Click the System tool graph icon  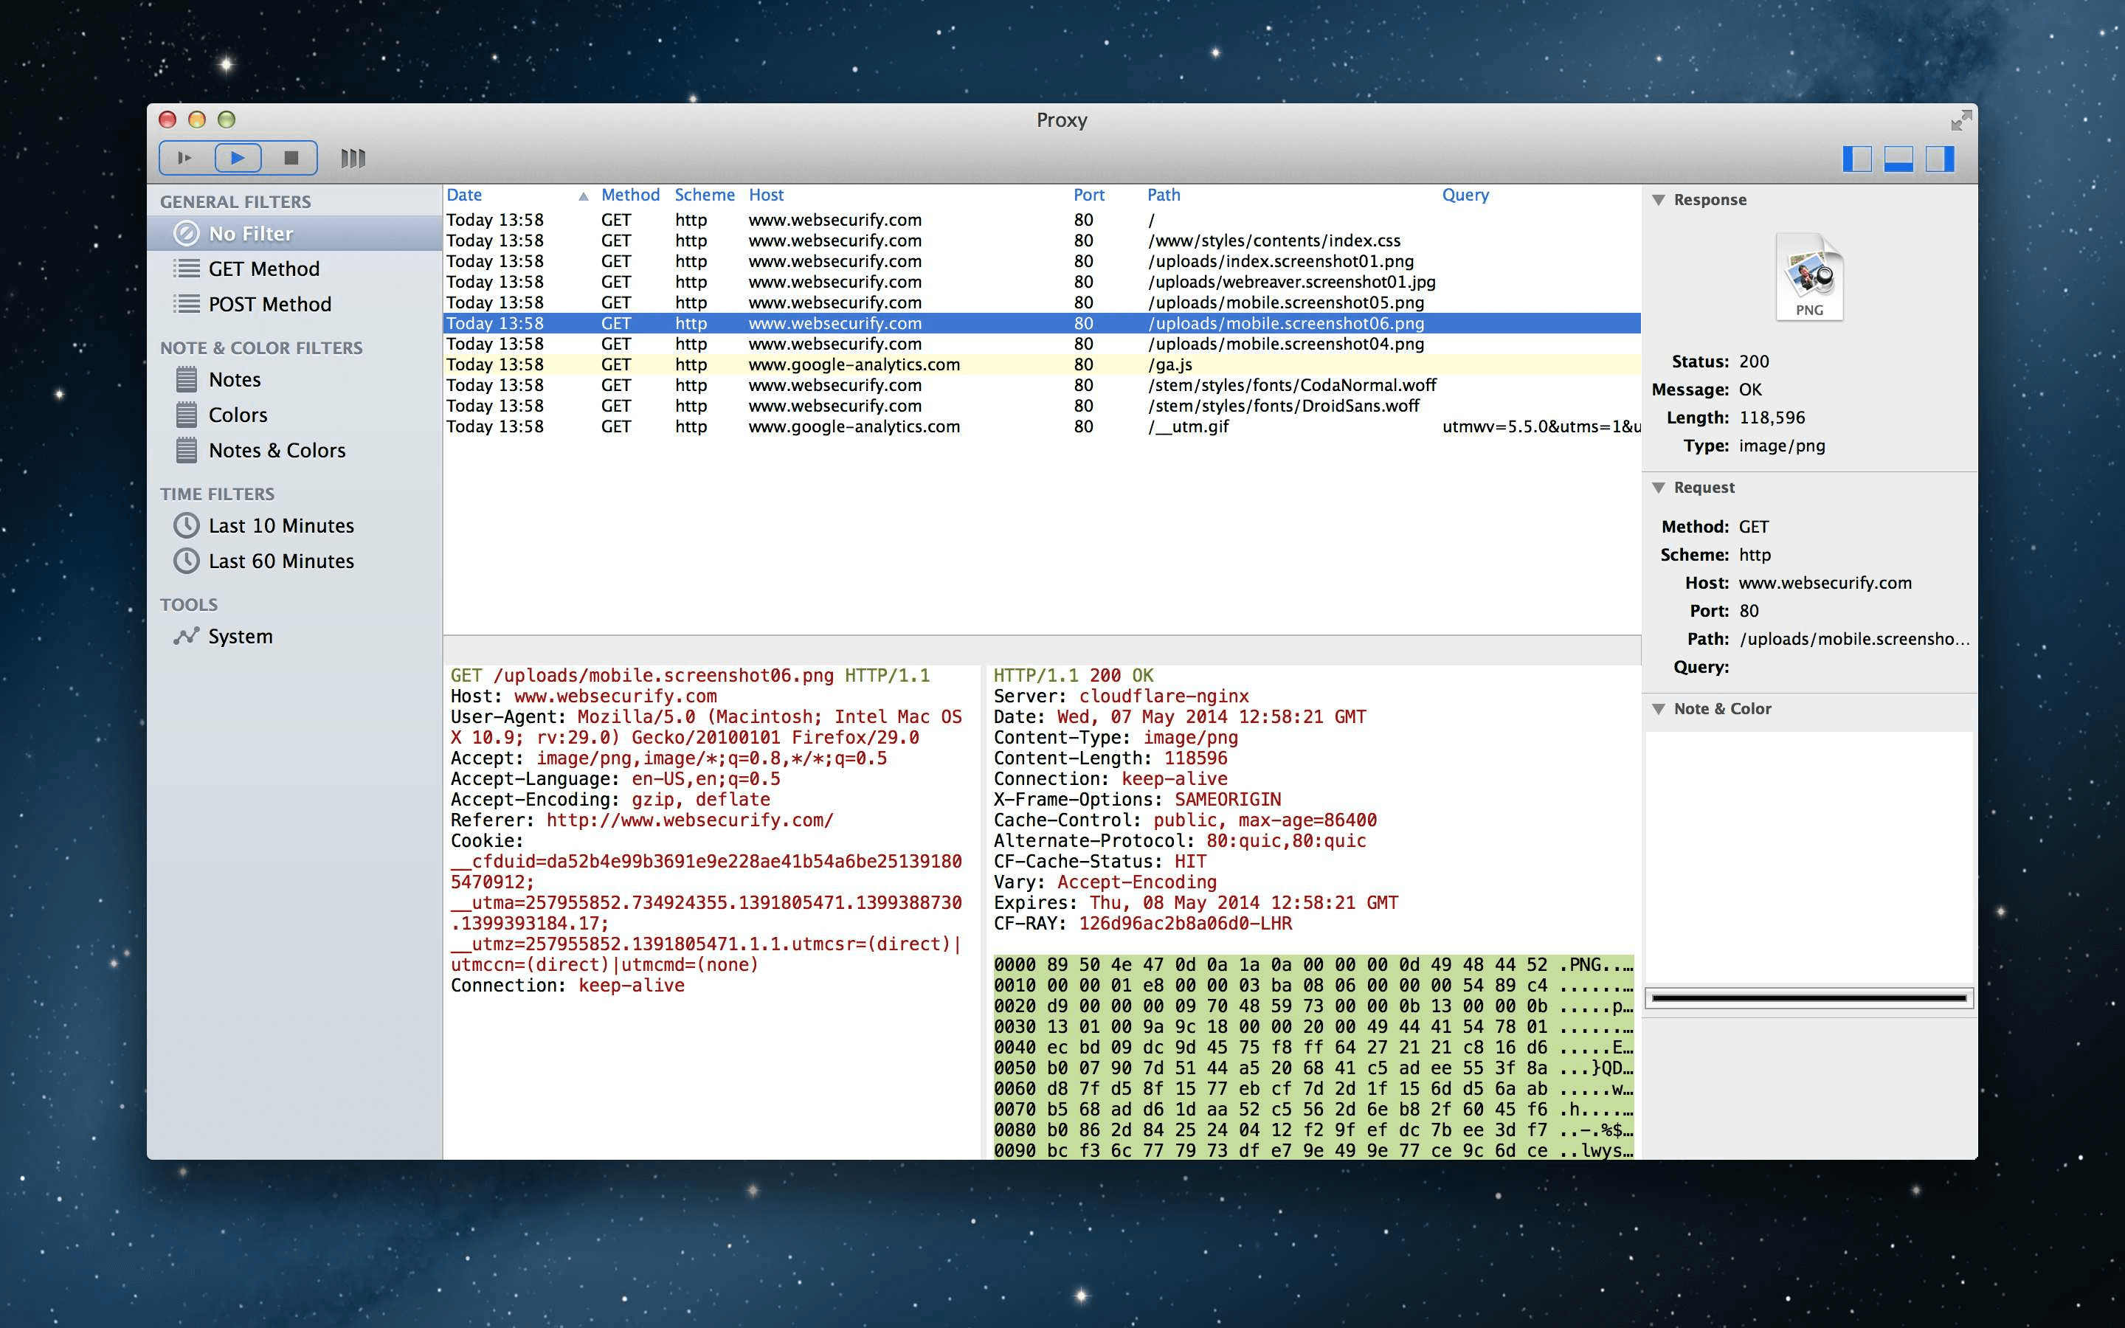coord(186,636)
